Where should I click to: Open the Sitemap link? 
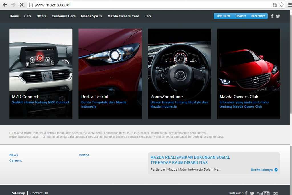tap(18, 193)
